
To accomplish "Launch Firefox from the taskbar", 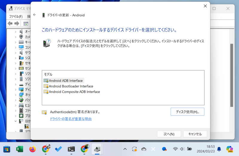I will coord(33,149).
